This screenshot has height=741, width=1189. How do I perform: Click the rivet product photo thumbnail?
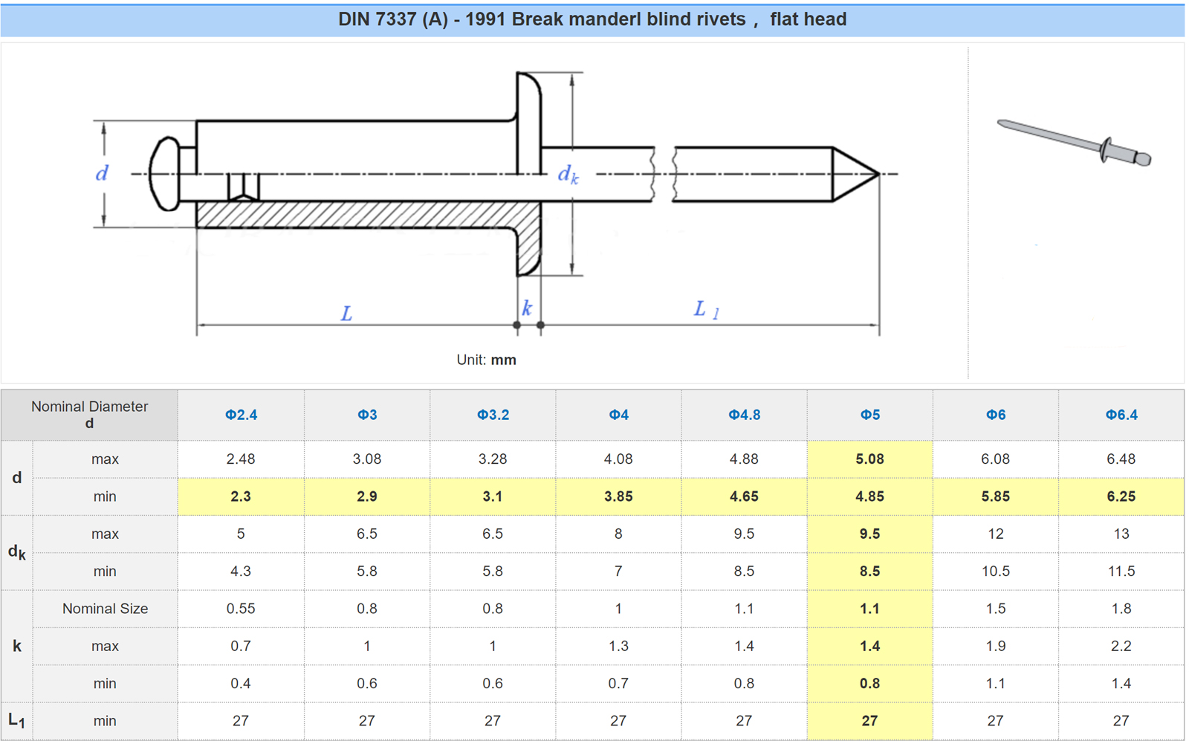click(1075, 143)
